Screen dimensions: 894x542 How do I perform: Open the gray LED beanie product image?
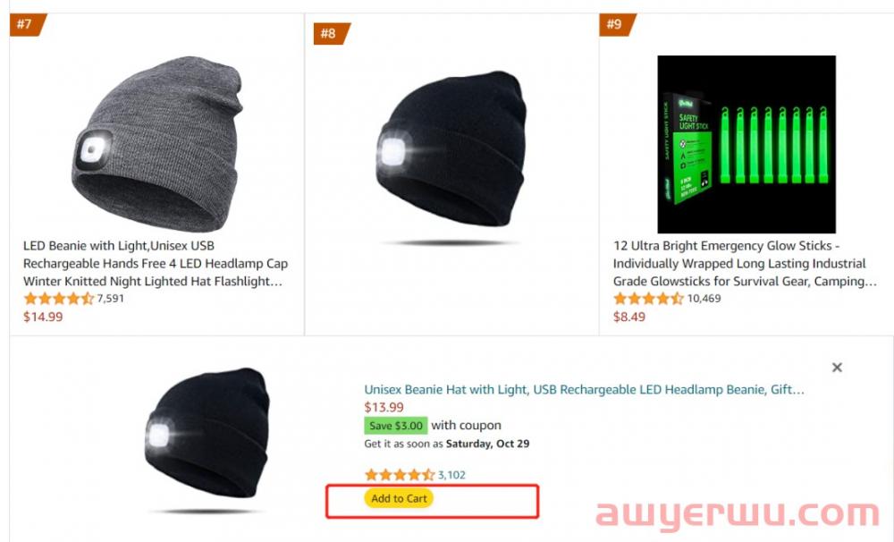[156, 144]
